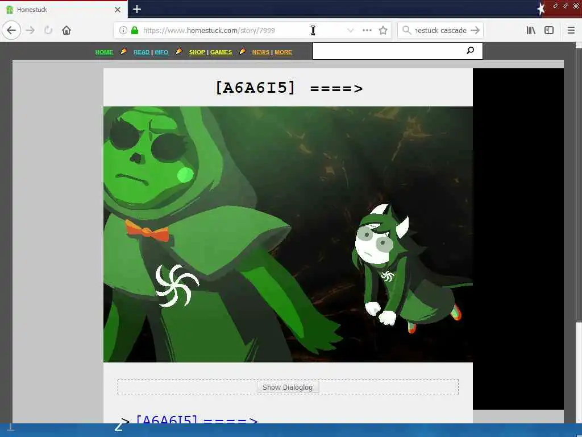
Task: Open the HOME site link
Action: pyautogui.click(x=105, y=52)
